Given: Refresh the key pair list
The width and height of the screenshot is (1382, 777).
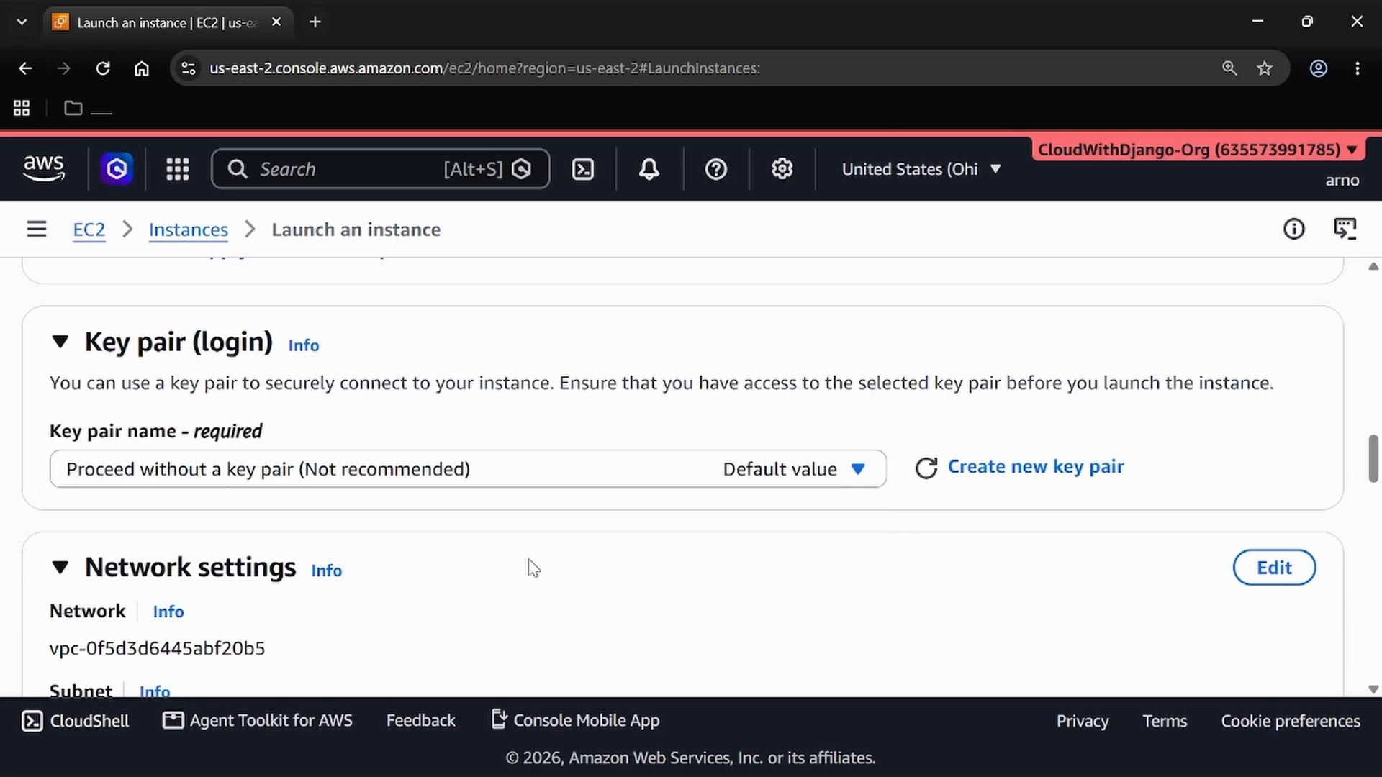Looking at the screenshot, I should (926, 468).
